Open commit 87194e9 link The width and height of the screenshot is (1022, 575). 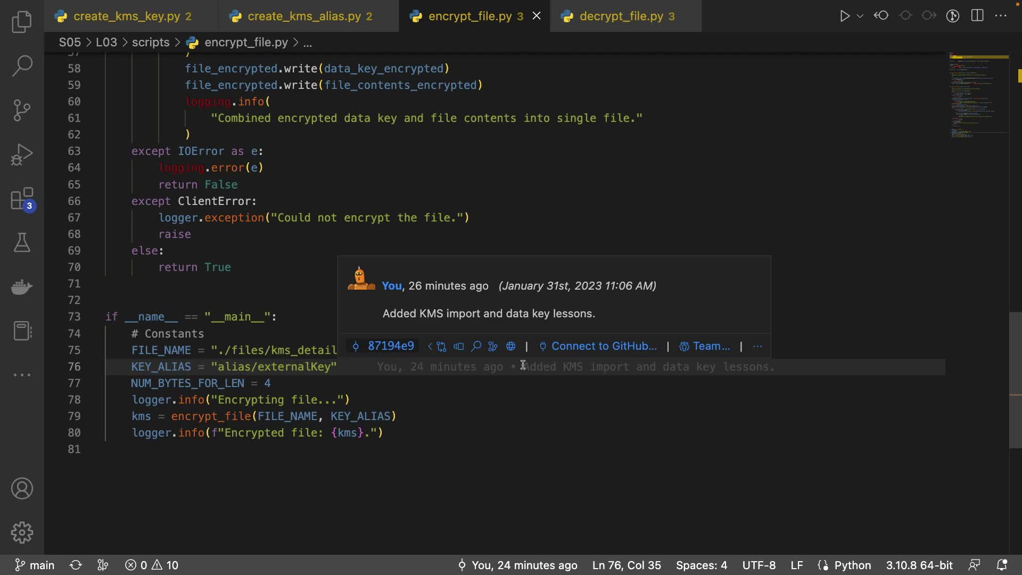click(x=390, y=347)
